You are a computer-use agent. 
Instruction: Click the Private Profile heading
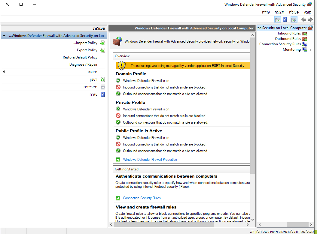(130, 102)
